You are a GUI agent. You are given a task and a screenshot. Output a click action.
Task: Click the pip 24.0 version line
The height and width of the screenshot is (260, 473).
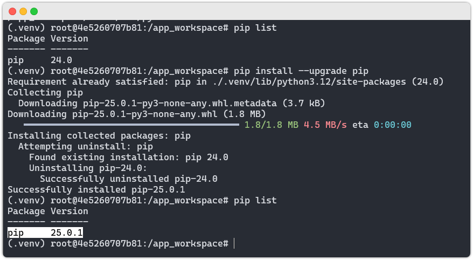(40, 60)
